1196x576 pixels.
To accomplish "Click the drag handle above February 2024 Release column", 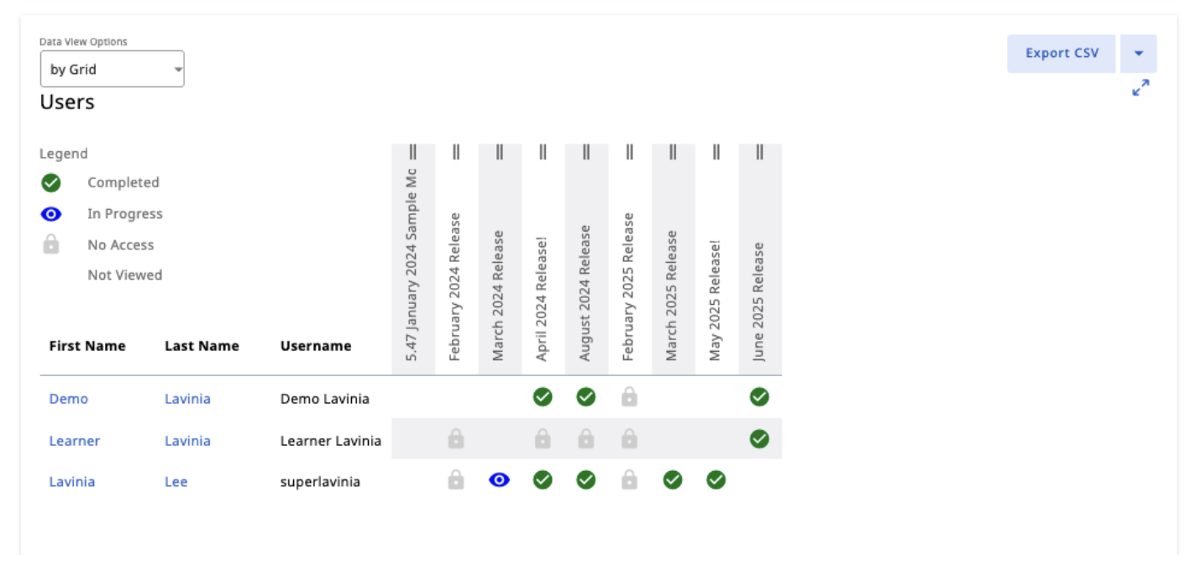I will click(x=456, y=152).
